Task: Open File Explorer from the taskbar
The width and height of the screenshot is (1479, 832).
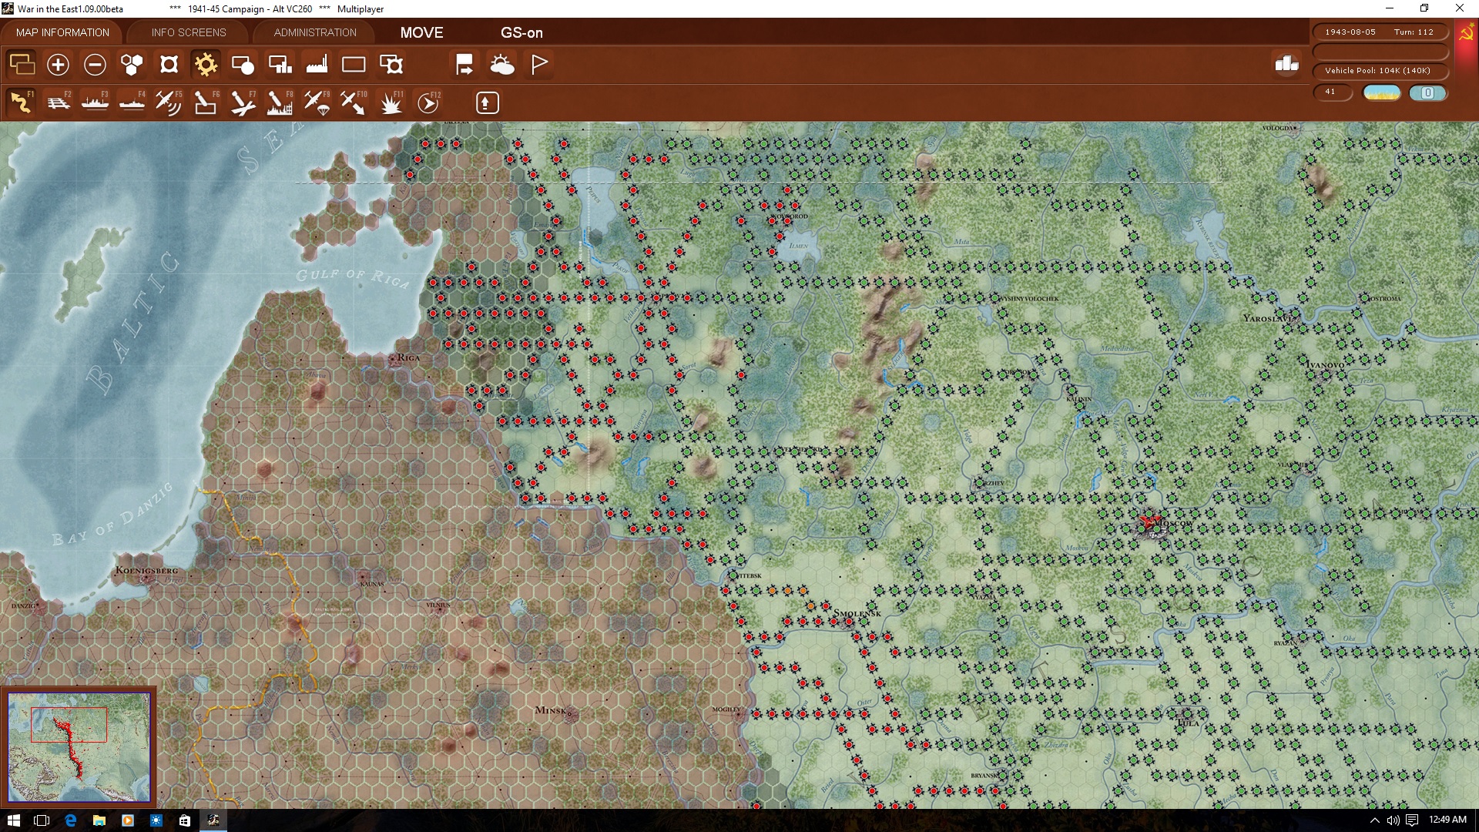Action: [x=99, y=820]
